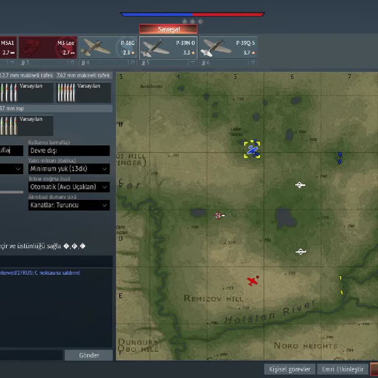Open Kişisel görevler
Screen dimensions: 378x378
289,369
